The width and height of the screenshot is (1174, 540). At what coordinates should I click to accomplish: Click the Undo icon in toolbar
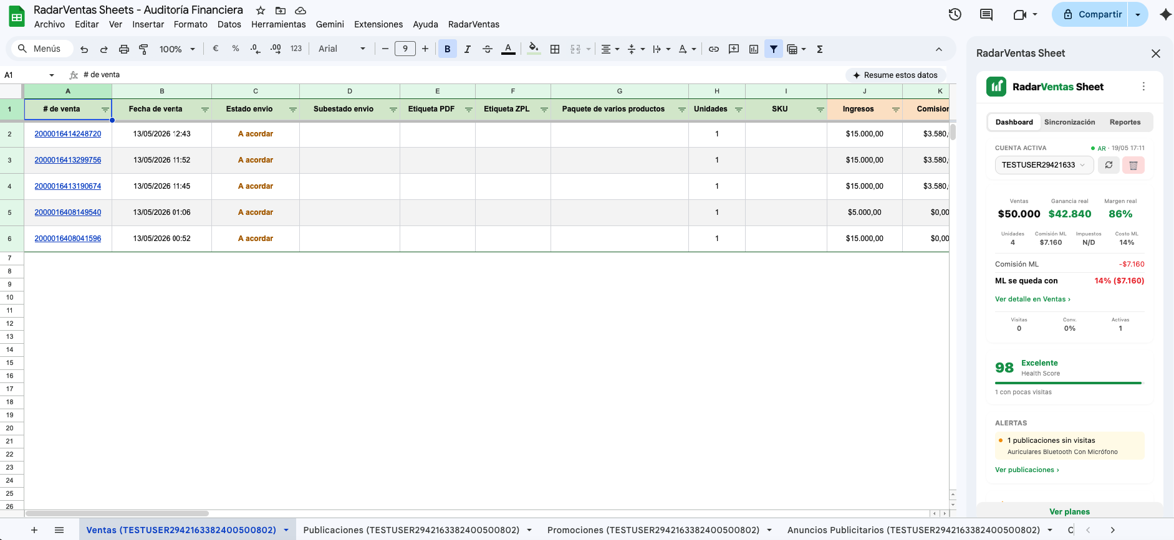(x=84, y=49)
